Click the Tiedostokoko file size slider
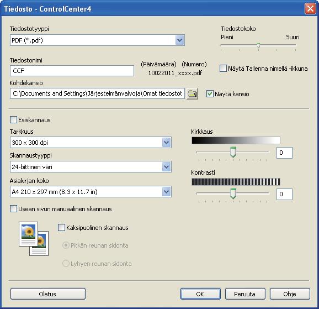 (258, 45)
